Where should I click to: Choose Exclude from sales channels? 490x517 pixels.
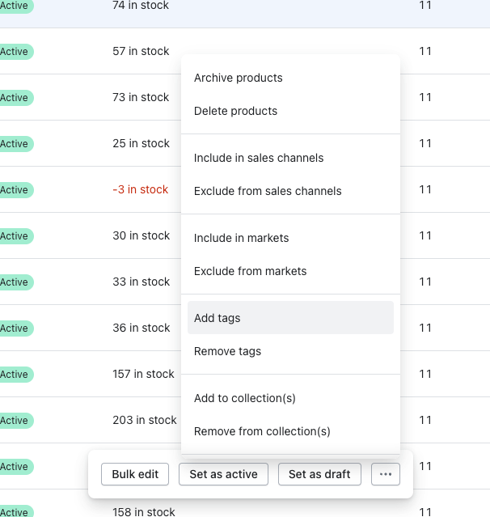click(268, 191)
